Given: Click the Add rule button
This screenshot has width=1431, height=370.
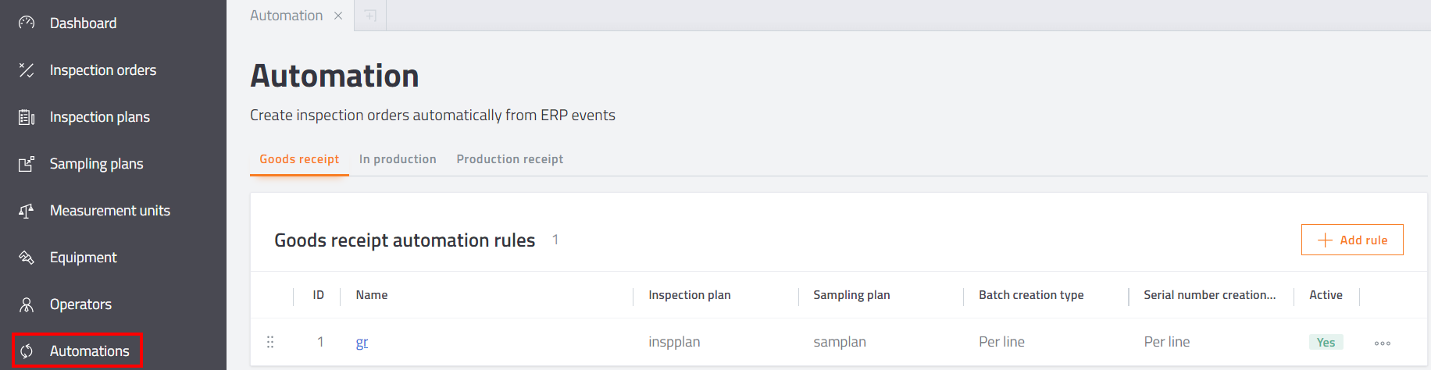Looking at the screenshot, I should click(1352, 240).
